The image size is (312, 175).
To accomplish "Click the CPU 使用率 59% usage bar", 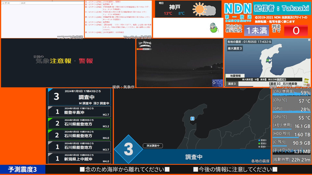I will [x=291, y=93].
